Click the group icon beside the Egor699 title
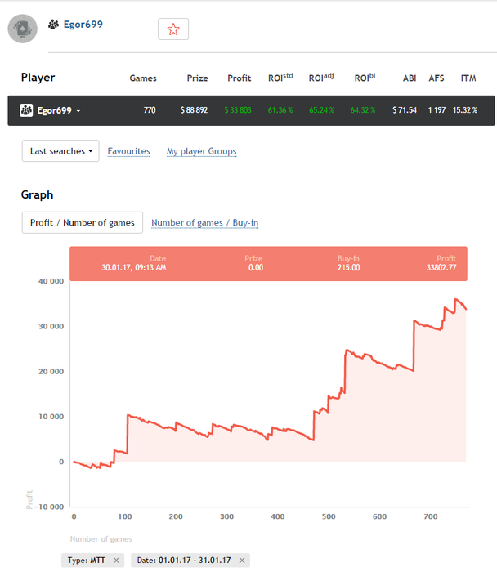 54,25
